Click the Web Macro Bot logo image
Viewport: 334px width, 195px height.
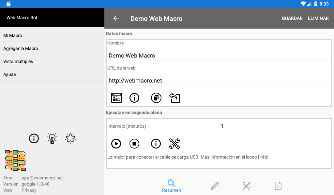point(15,161)
